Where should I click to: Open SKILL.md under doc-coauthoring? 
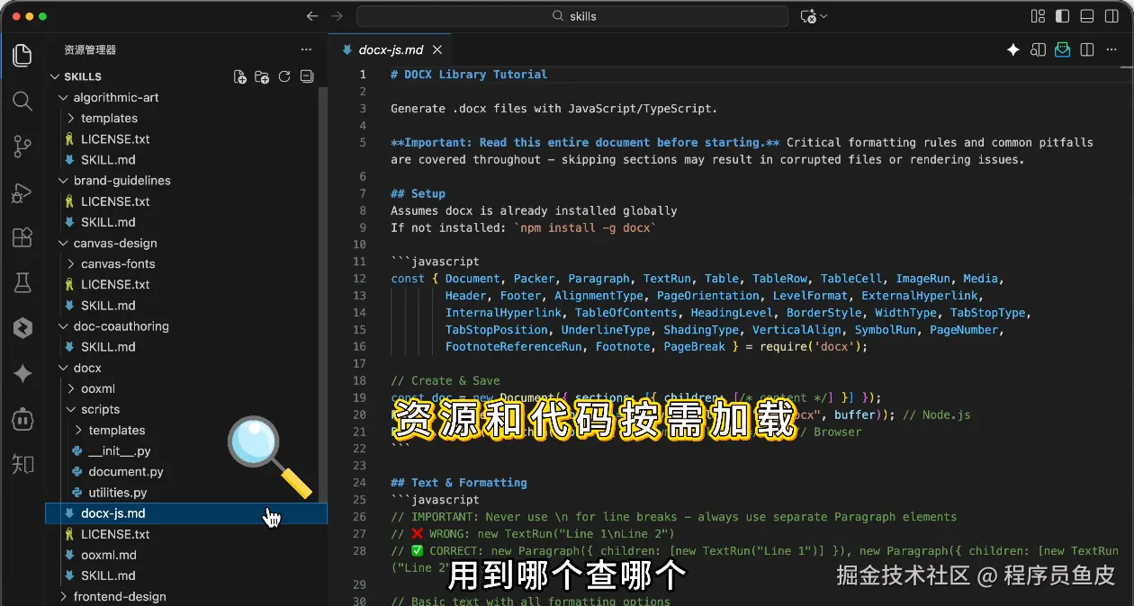pos(108,346)
